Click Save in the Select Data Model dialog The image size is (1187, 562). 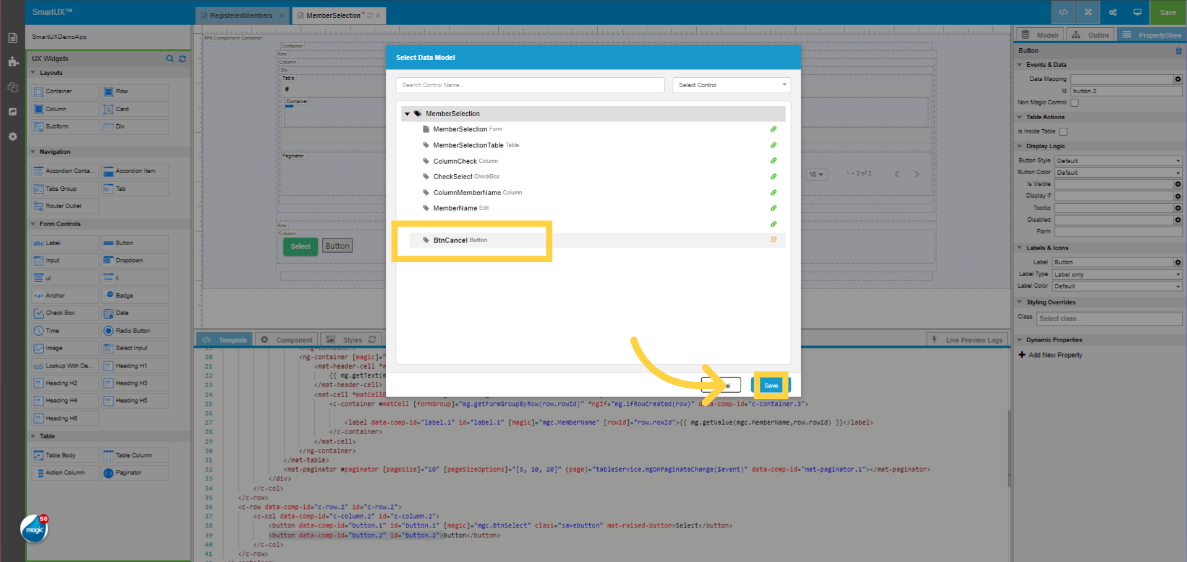point(771,385)
